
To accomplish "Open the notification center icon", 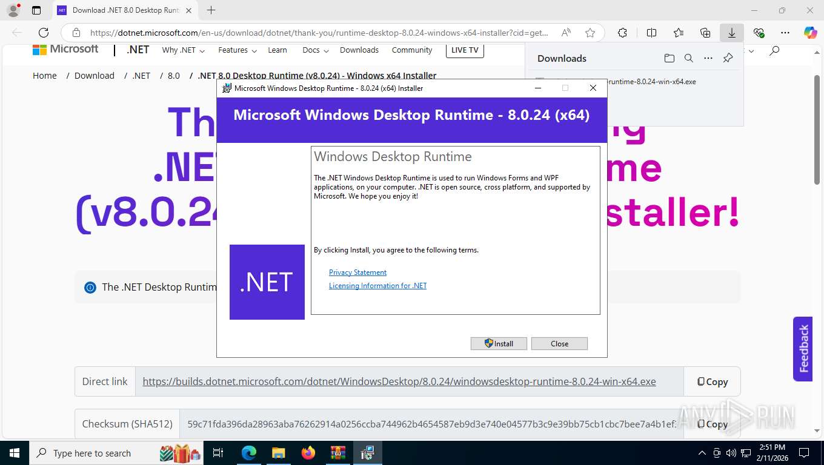I will point(804,453).
